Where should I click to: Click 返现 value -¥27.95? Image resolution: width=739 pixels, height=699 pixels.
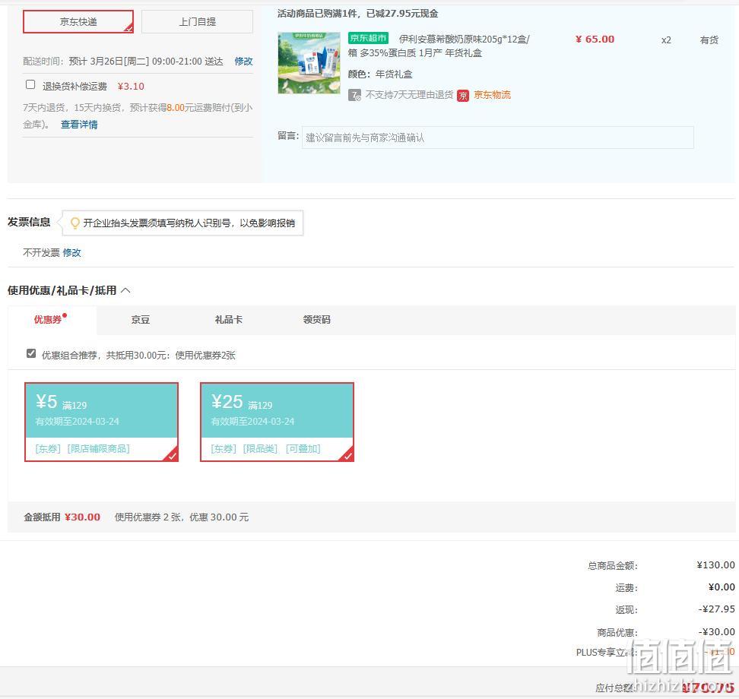[716, 609]
